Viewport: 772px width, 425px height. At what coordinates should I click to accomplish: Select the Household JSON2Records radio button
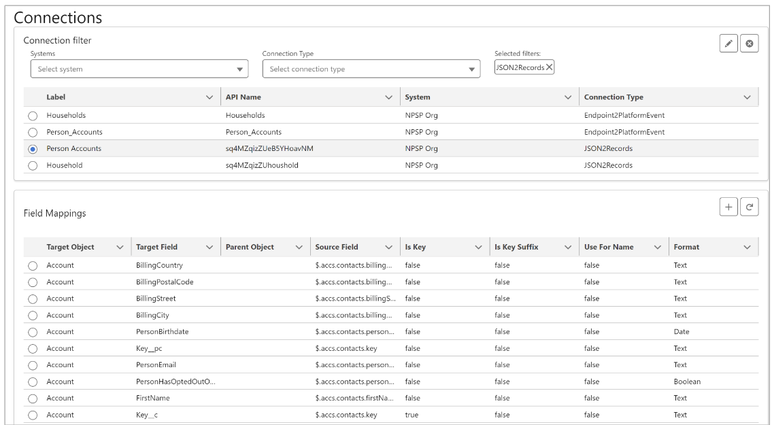[x=32, y=165]
